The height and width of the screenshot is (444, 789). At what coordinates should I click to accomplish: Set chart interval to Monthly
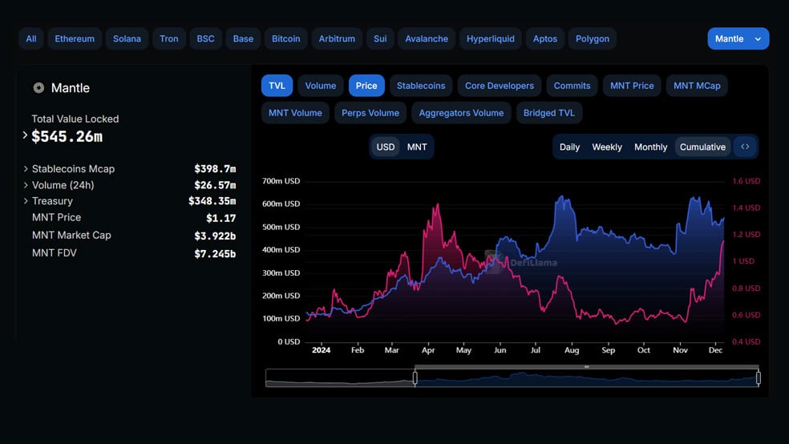tap(650, 147)
